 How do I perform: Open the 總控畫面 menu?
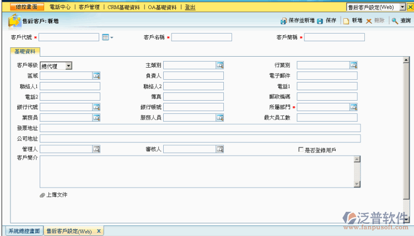pyautogui.click(x=27, y=7)
